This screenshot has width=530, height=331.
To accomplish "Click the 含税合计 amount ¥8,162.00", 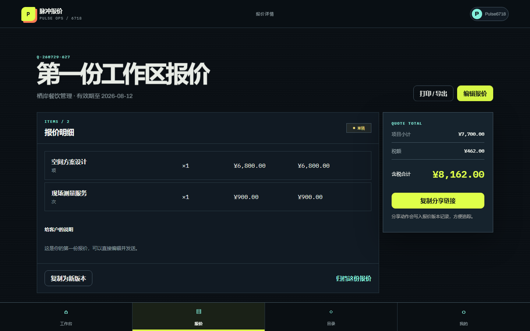I will [458, 174].
